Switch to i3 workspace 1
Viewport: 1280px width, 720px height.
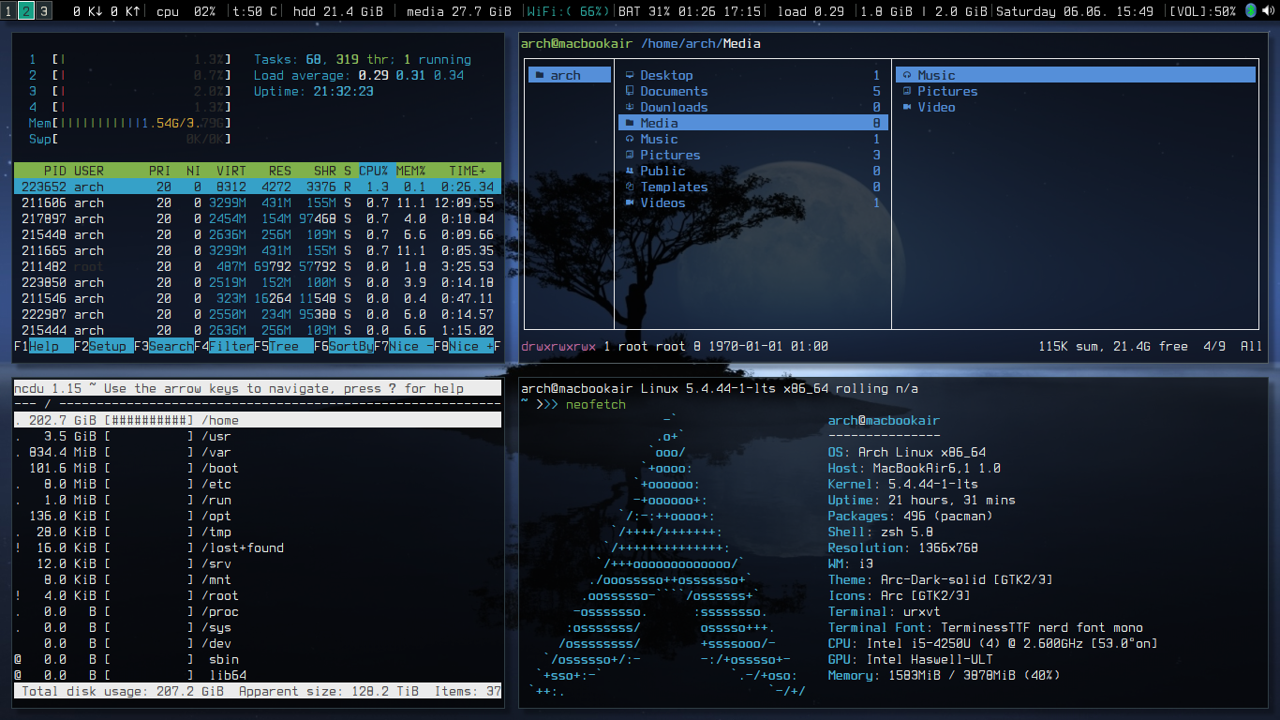[8, 11]
